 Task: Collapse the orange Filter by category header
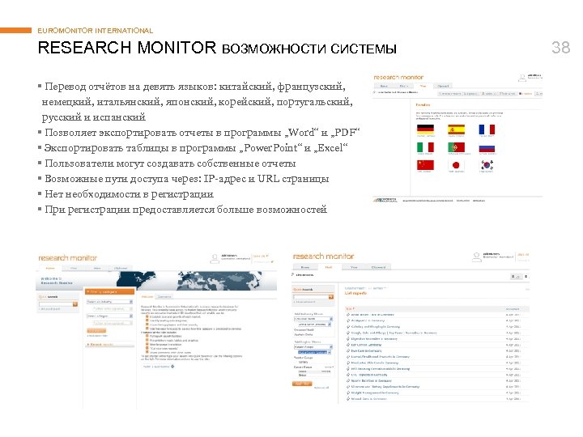pos(109,291)
